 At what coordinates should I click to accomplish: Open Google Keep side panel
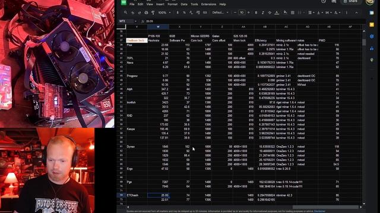pos(372,25)
